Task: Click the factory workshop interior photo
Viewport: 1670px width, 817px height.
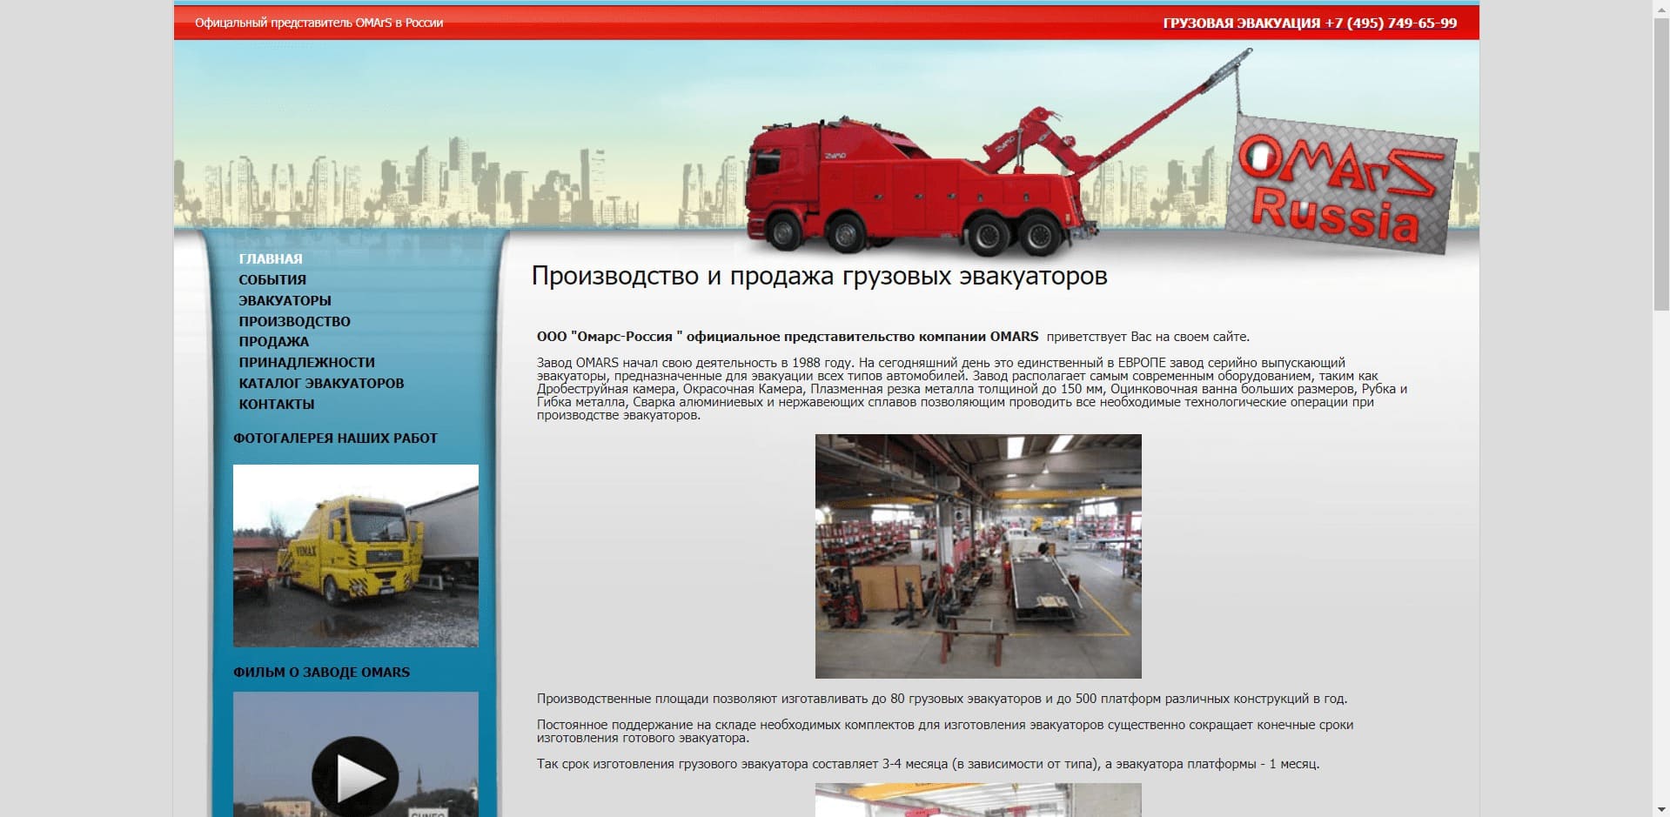Action: point(978,557)
